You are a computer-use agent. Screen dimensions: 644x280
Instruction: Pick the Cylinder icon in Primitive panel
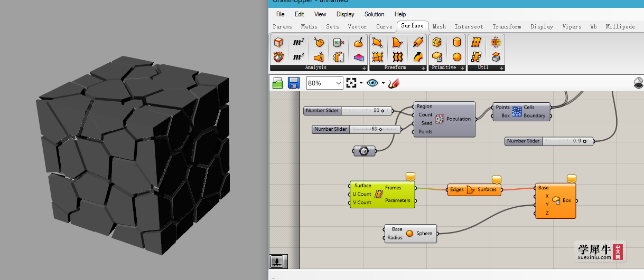coord(457,42)
